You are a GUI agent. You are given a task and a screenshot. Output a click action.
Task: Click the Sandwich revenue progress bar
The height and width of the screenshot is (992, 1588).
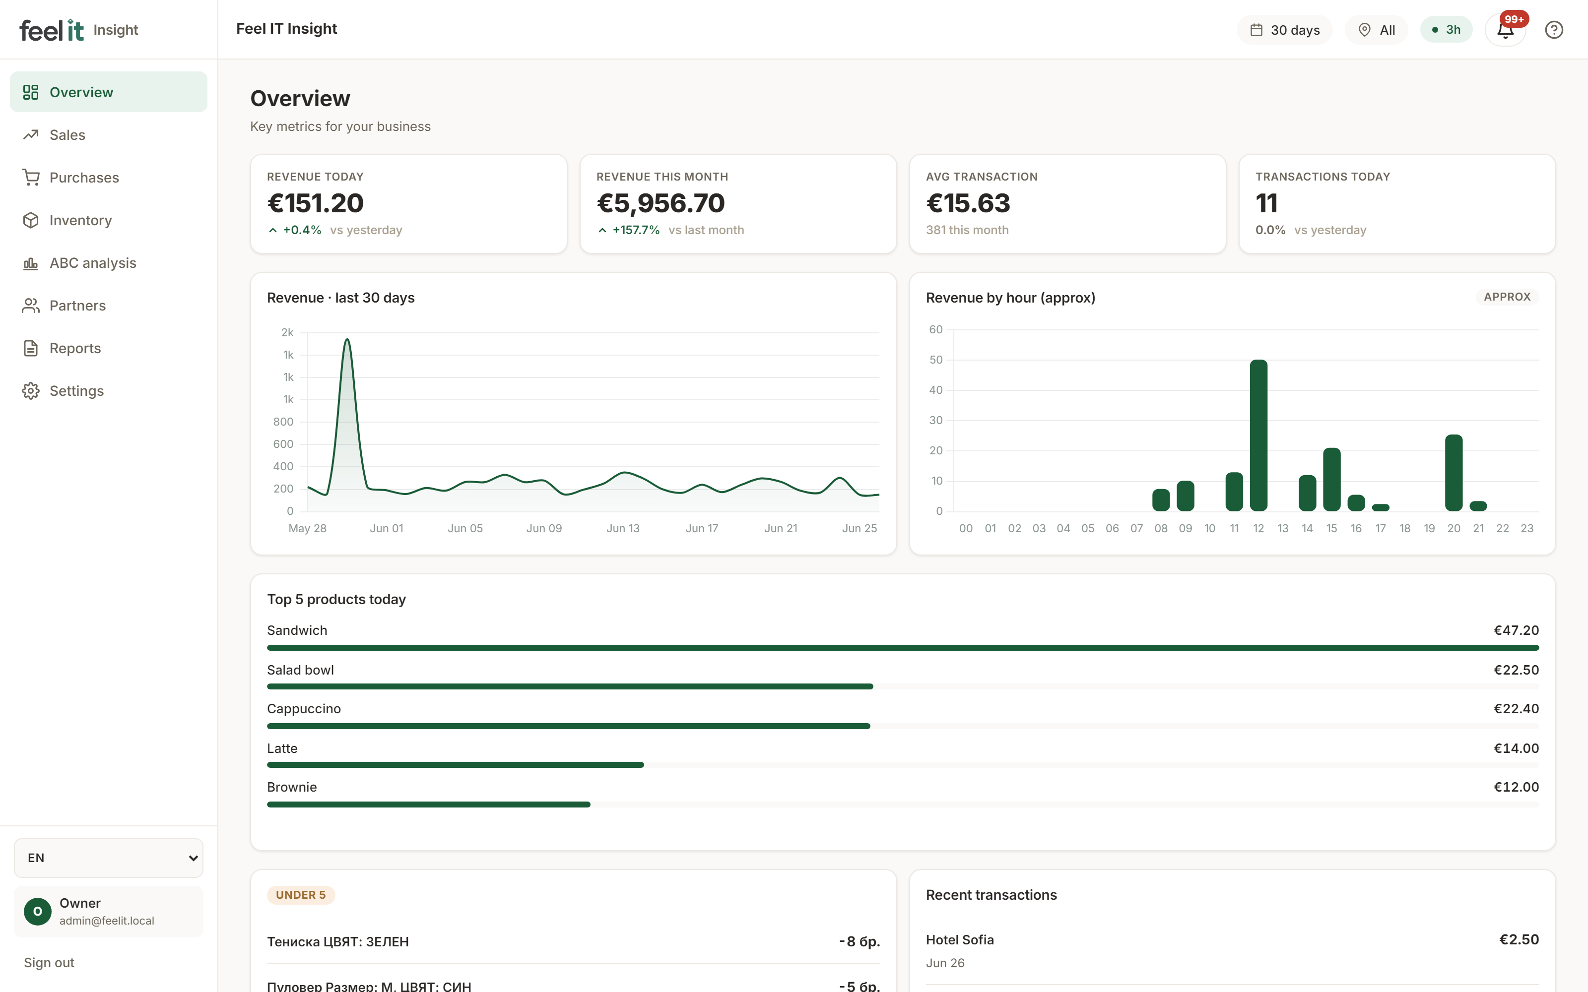(903, 648)
